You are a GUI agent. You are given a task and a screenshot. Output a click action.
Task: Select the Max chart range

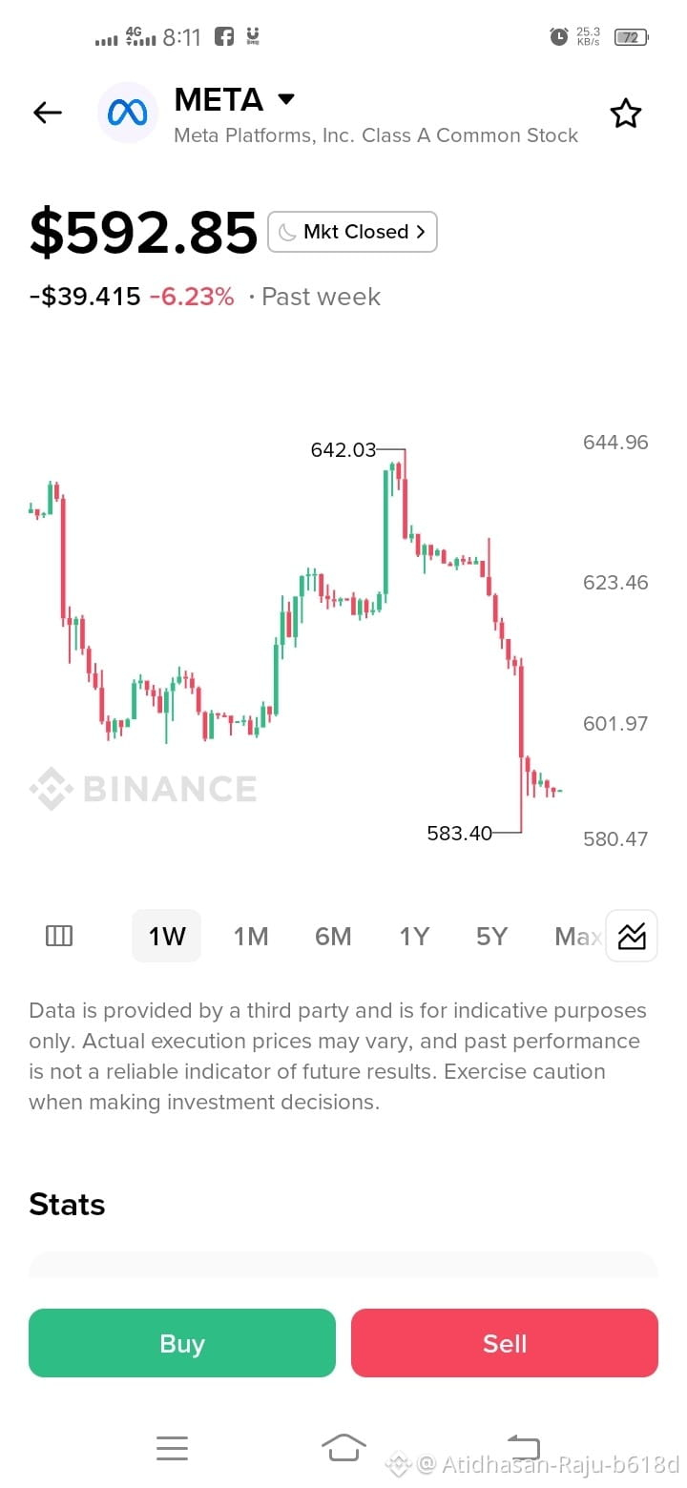coord(577,936)
